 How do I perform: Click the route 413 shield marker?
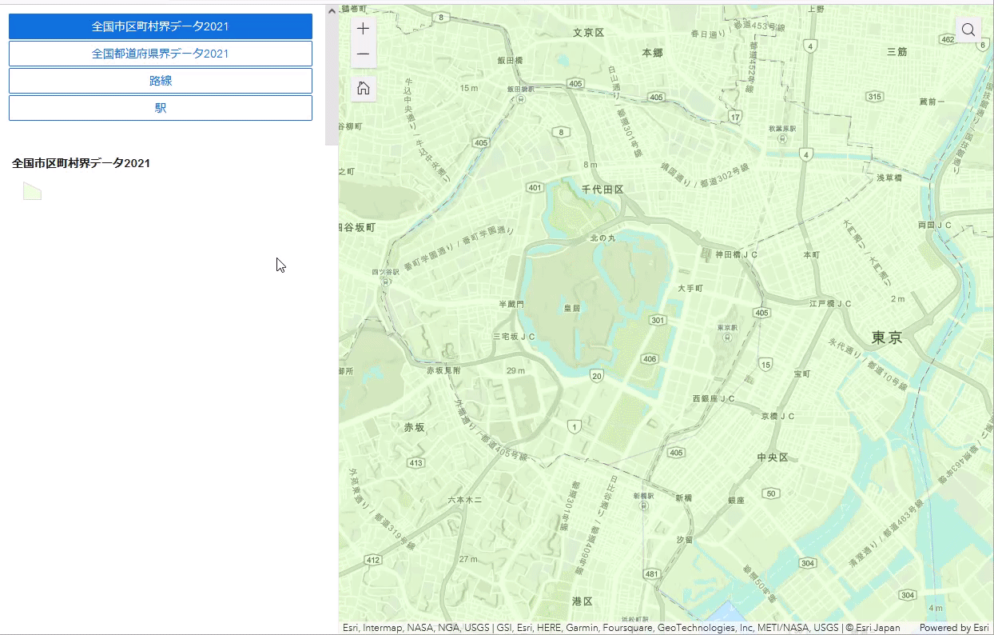pyautogui.click(x=415, y=463)
